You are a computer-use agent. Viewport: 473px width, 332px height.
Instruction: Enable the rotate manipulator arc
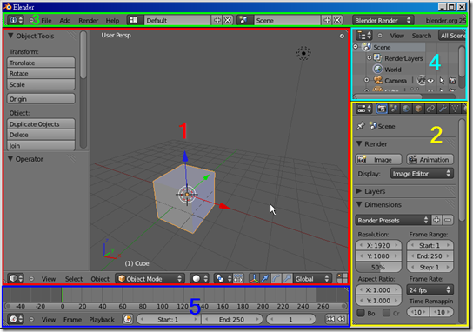pos(276,278)
